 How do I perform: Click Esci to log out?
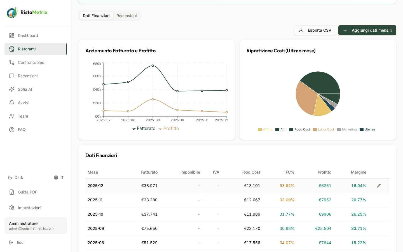tap(36, 242)
